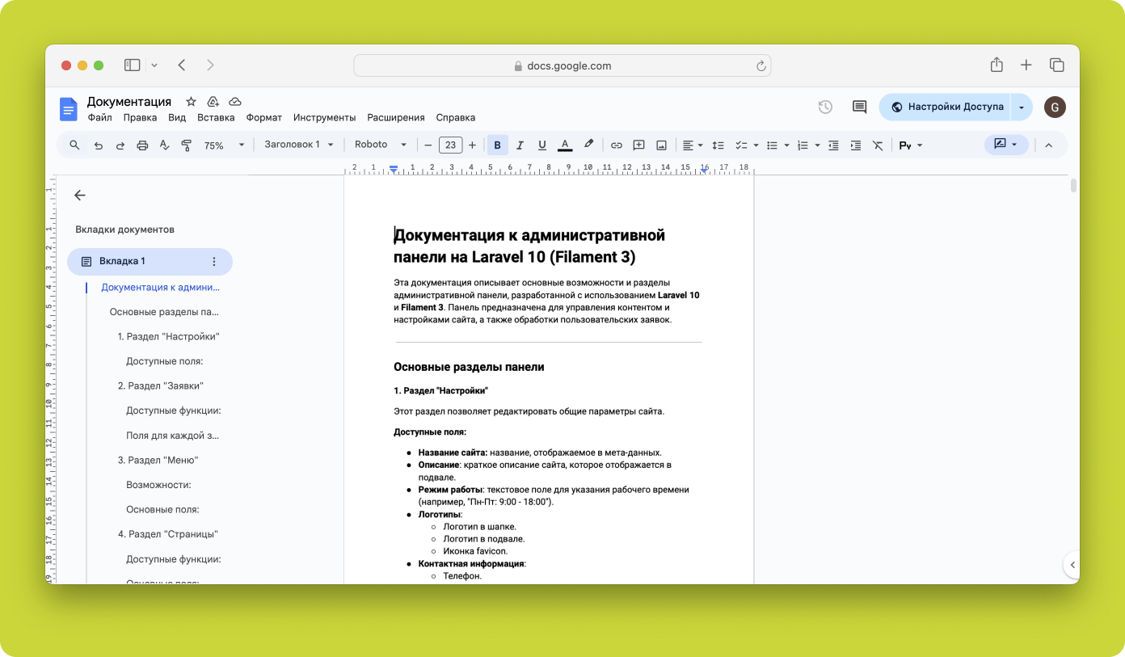The height and width of the screenshot is (657, 1125).
Task: Click the paint format roller icon
Action: 187,145
